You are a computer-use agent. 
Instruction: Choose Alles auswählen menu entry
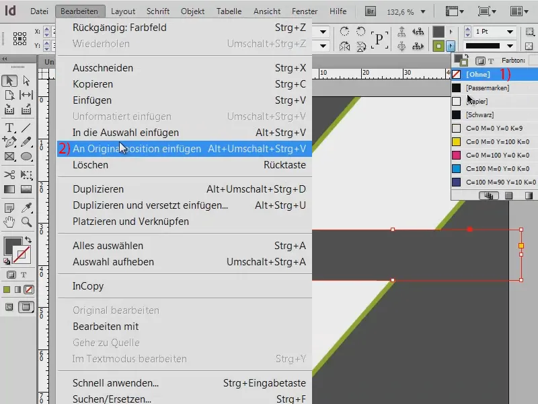point(184,246)
